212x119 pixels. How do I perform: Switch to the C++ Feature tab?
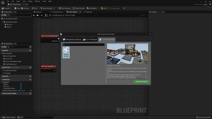click(x=90, y=40)
